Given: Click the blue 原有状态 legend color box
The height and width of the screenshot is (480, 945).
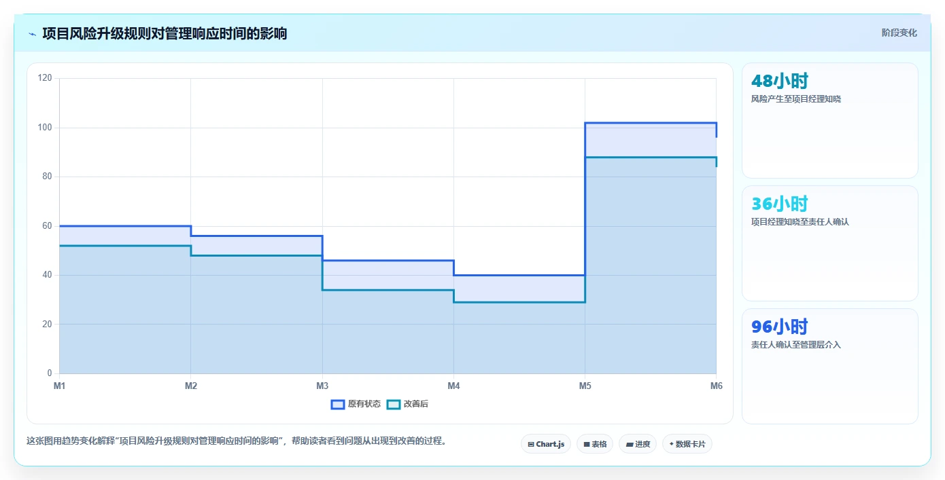Looking at the screenshot, I should 338,404.
